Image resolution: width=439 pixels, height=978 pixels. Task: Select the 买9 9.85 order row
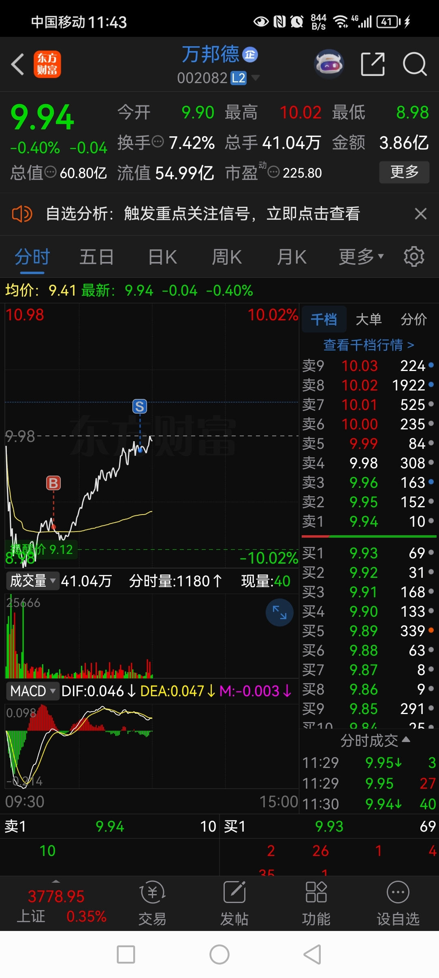368,709
